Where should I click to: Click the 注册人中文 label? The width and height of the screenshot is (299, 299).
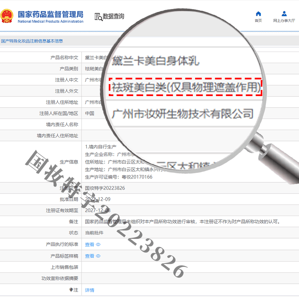tap(67, 80)
